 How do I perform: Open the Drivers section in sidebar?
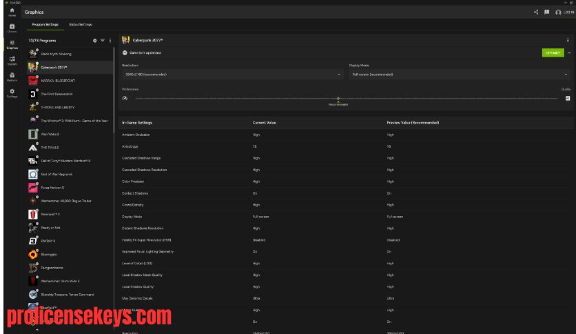coord(12,28)
